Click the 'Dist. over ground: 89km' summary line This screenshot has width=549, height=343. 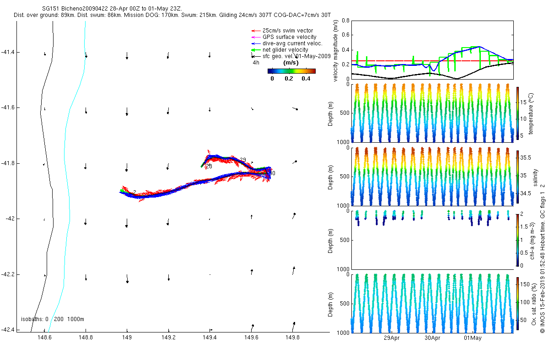[172, 15]
